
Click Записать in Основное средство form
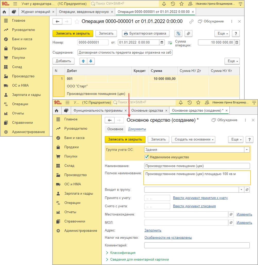[158, 139]
